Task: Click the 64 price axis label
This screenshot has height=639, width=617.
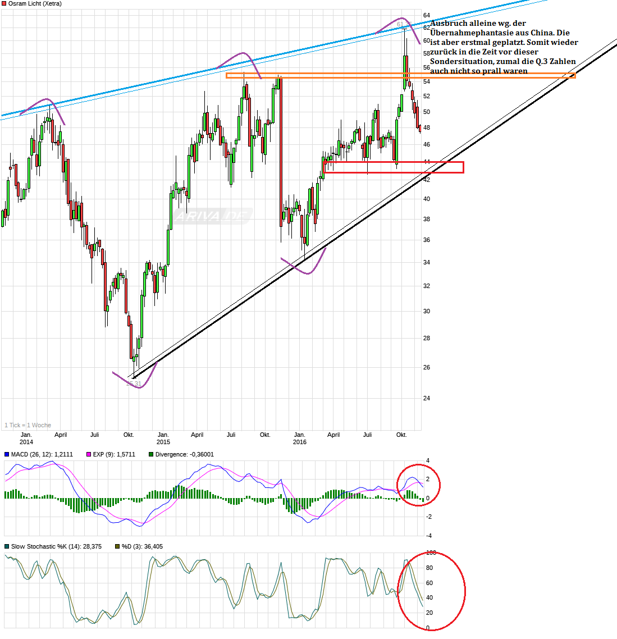Action: click(427, 16)
